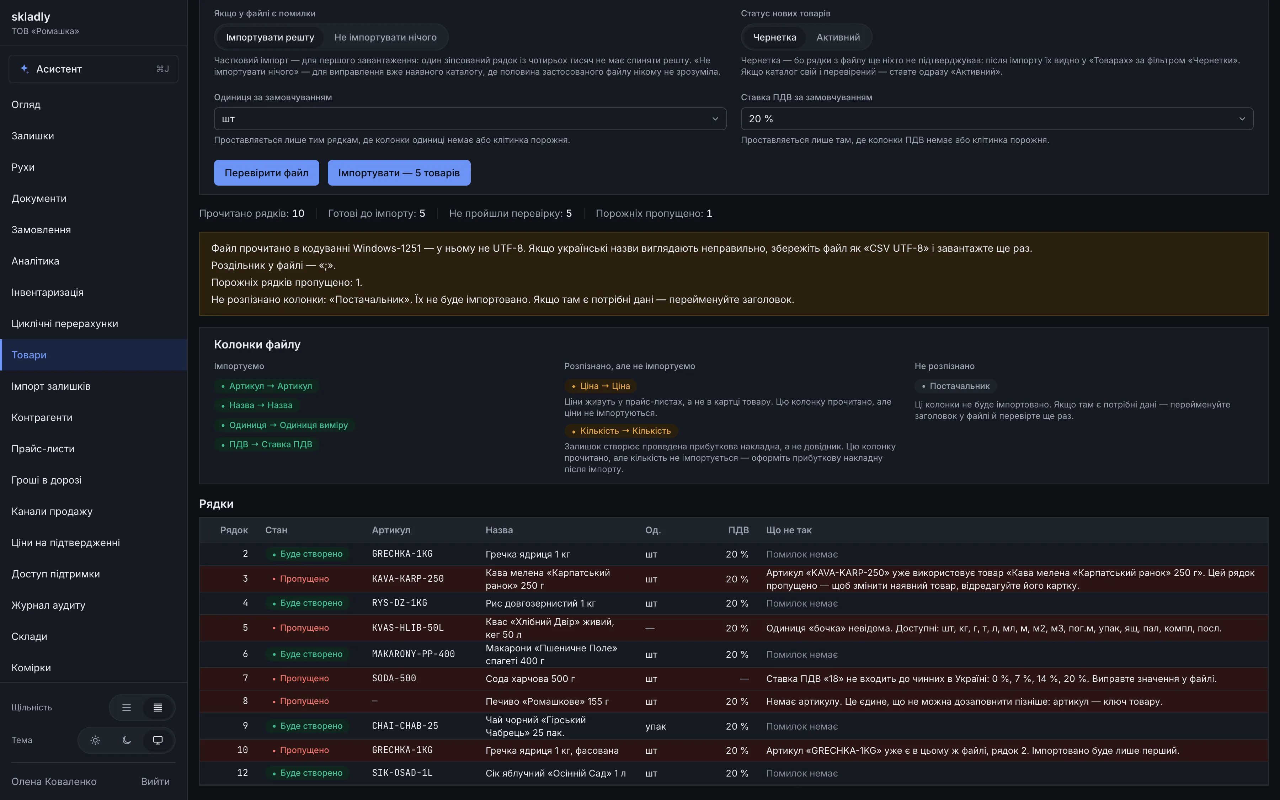
Task: Click the «Що не так» column header
Action: tap(789, 530)
